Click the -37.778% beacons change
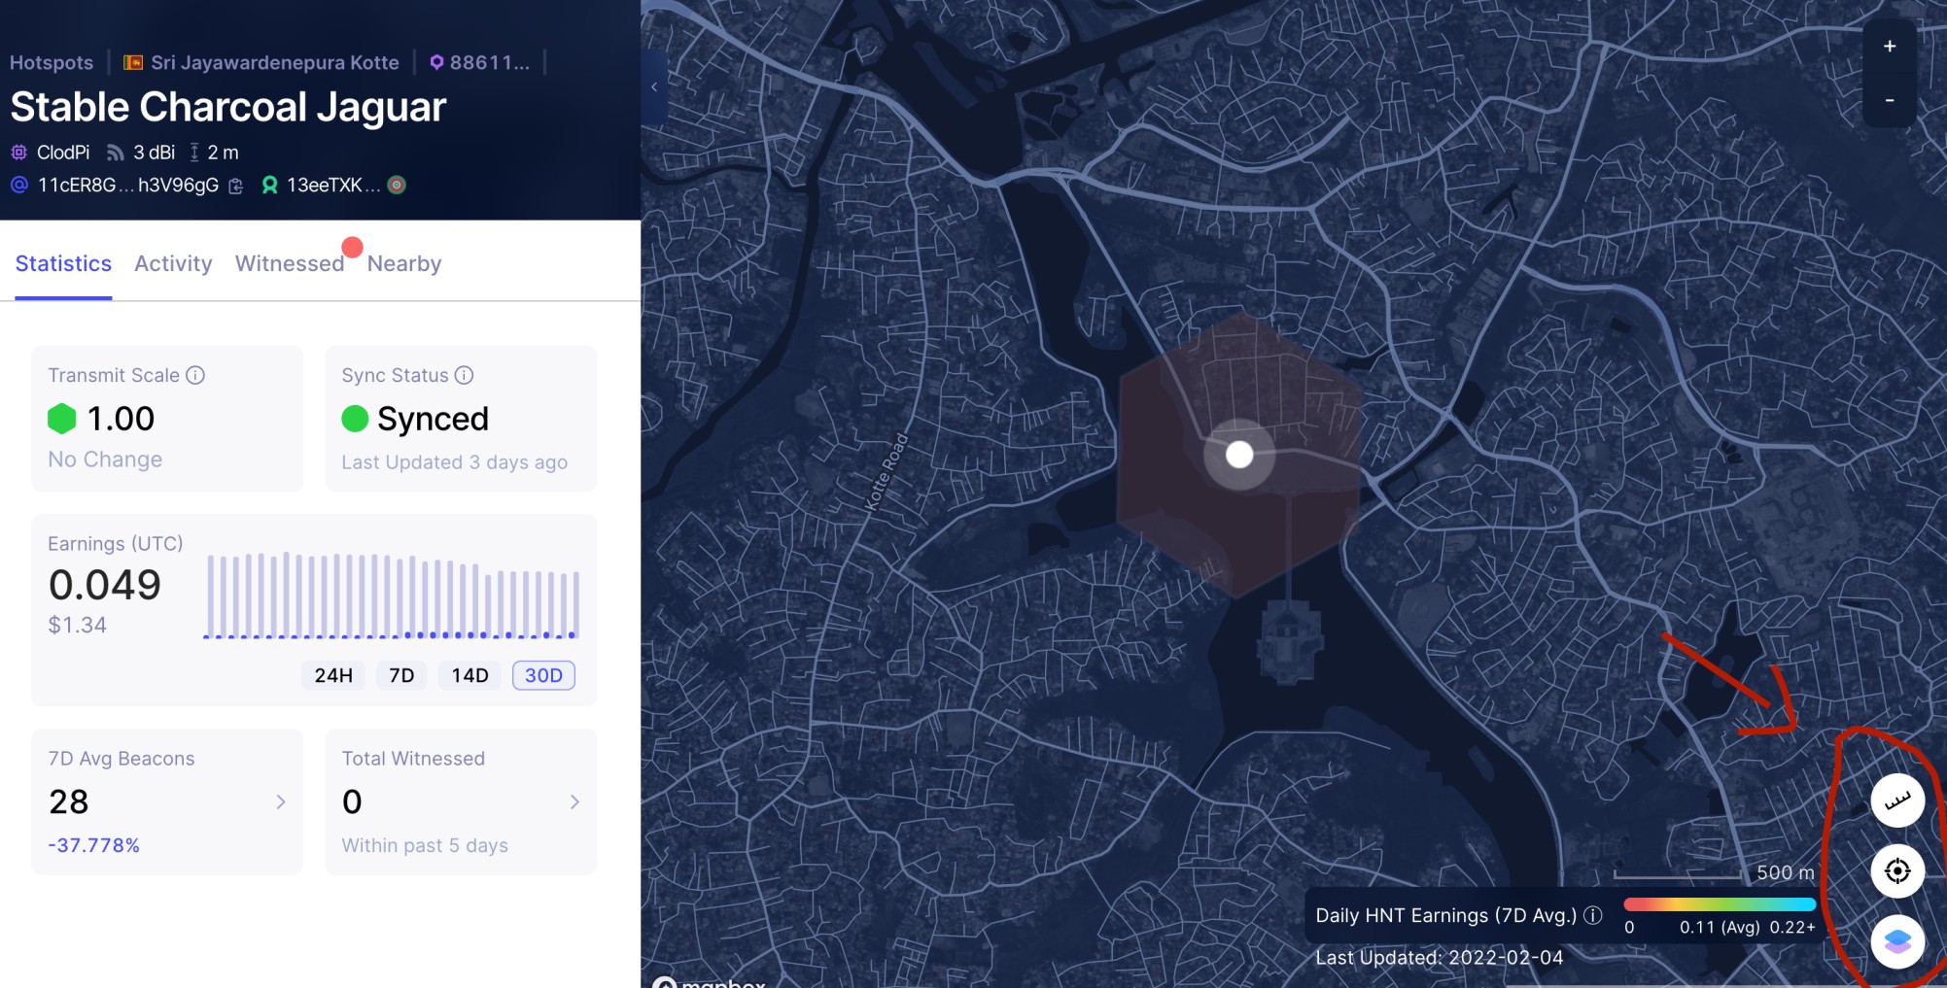The image size is (1947, 988). pos(94,845)
